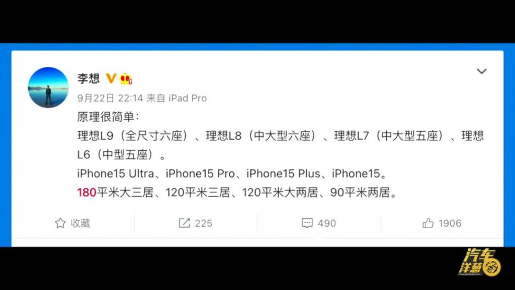Click the star favorite icon

[60, 223]
